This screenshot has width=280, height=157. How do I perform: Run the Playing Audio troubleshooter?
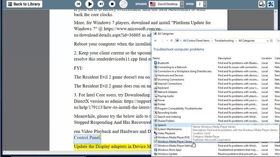click(164, 96)
